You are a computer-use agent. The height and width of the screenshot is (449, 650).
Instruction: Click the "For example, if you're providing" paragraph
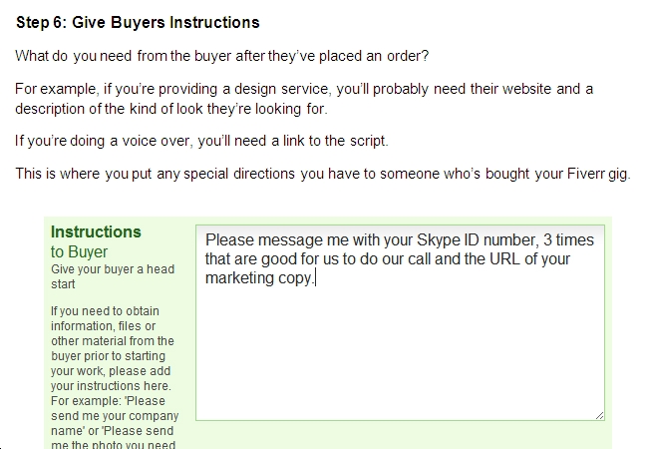[x=304, y=99]
